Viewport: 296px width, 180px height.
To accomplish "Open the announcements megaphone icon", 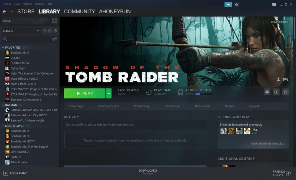I will pyautogui.click(x=228, y=4).
